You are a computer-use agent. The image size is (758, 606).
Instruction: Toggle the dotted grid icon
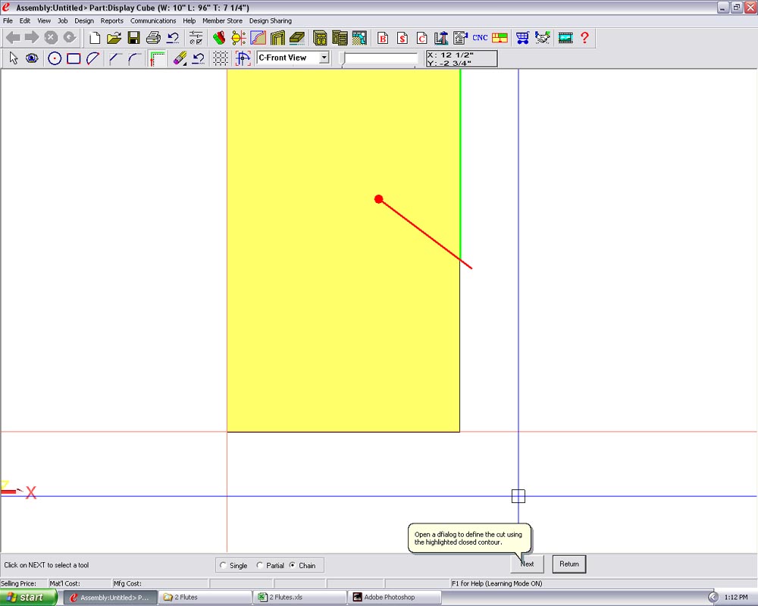[x=221, y=58]
